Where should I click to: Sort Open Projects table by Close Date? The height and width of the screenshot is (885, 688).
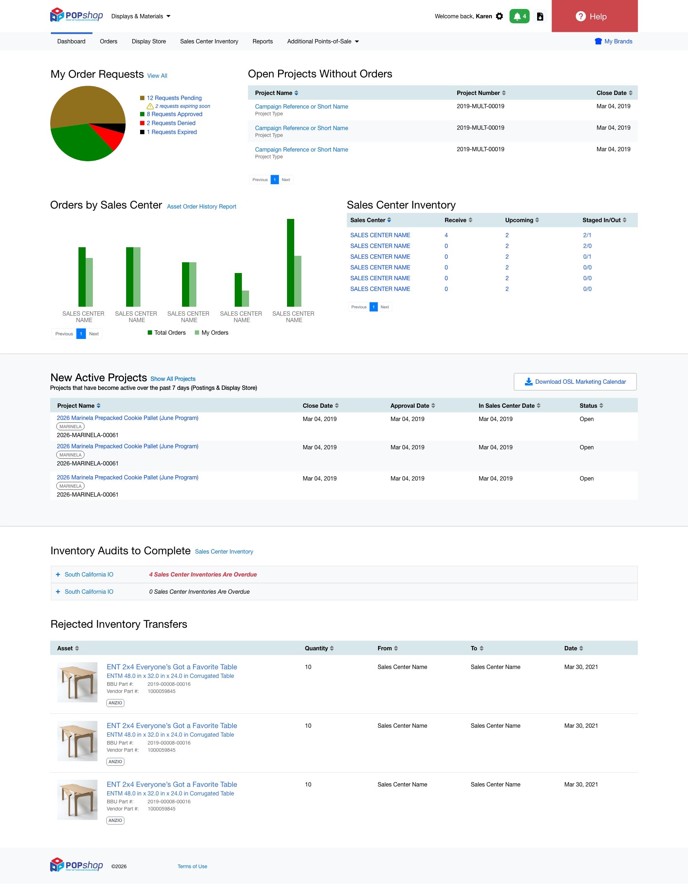tap(630, 93)
